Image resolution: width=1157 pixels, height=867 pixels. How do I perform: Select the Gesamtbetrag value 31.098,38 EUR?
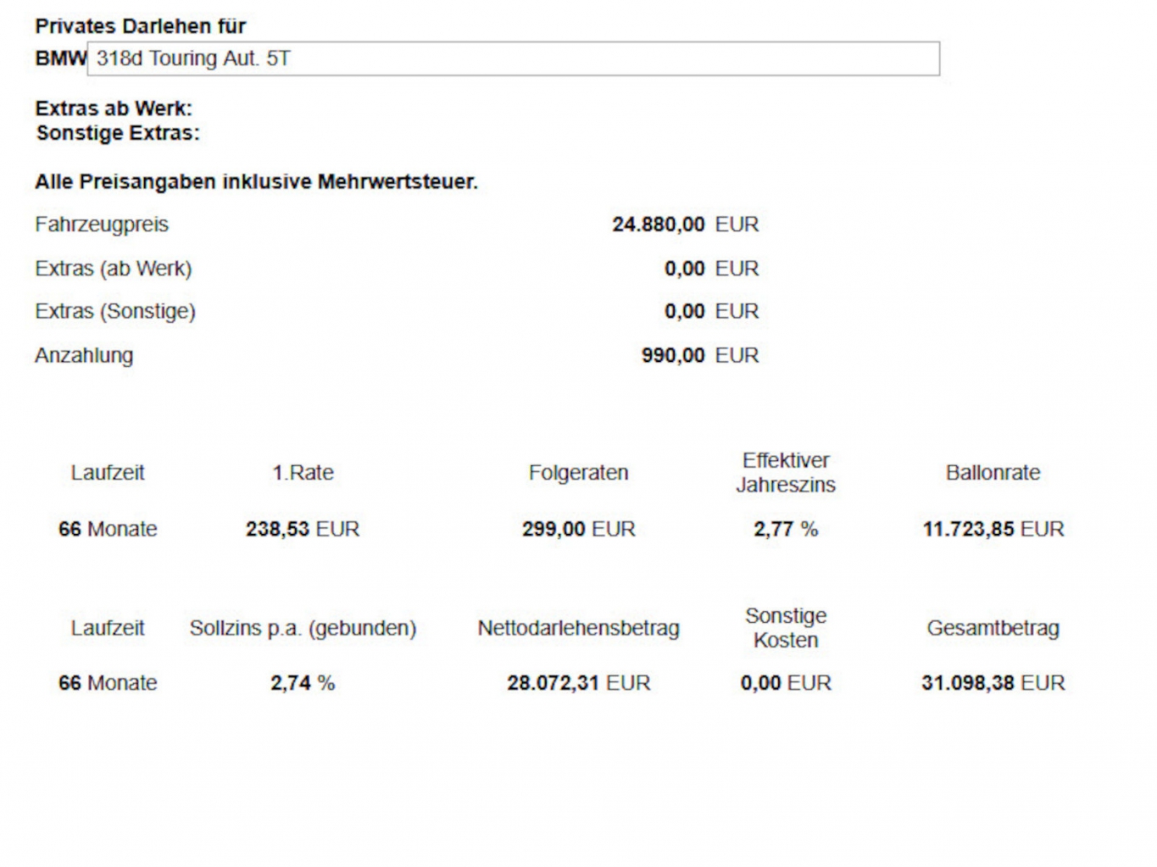(x=993, y=683)
